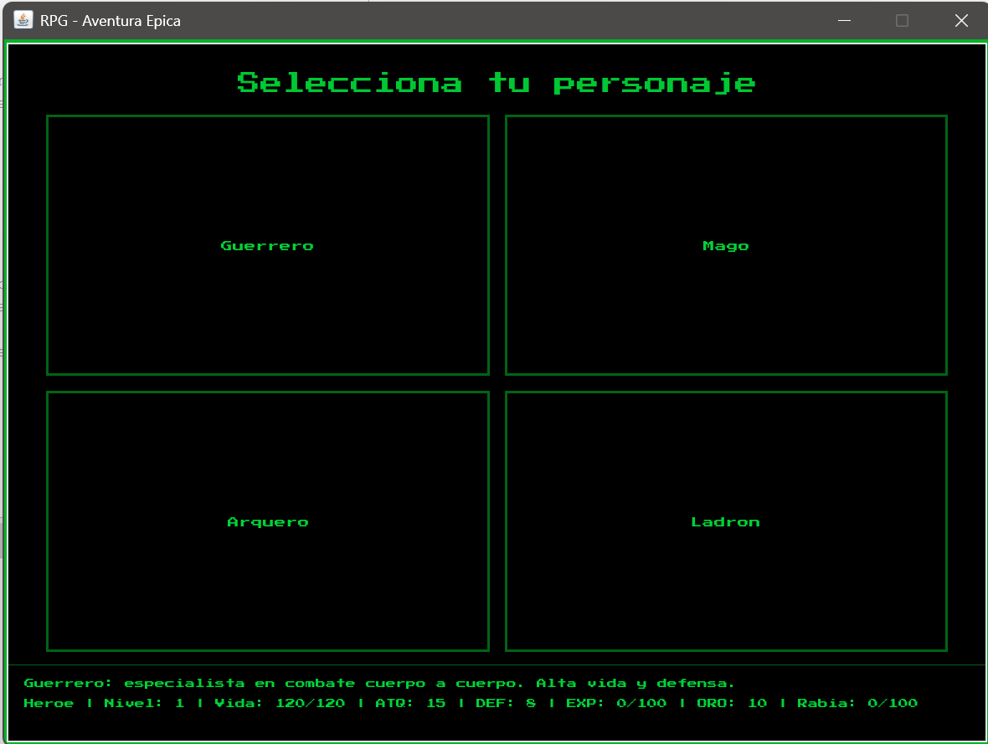Click the 'EXP: 0/100' stat

[x=616, y=703]
